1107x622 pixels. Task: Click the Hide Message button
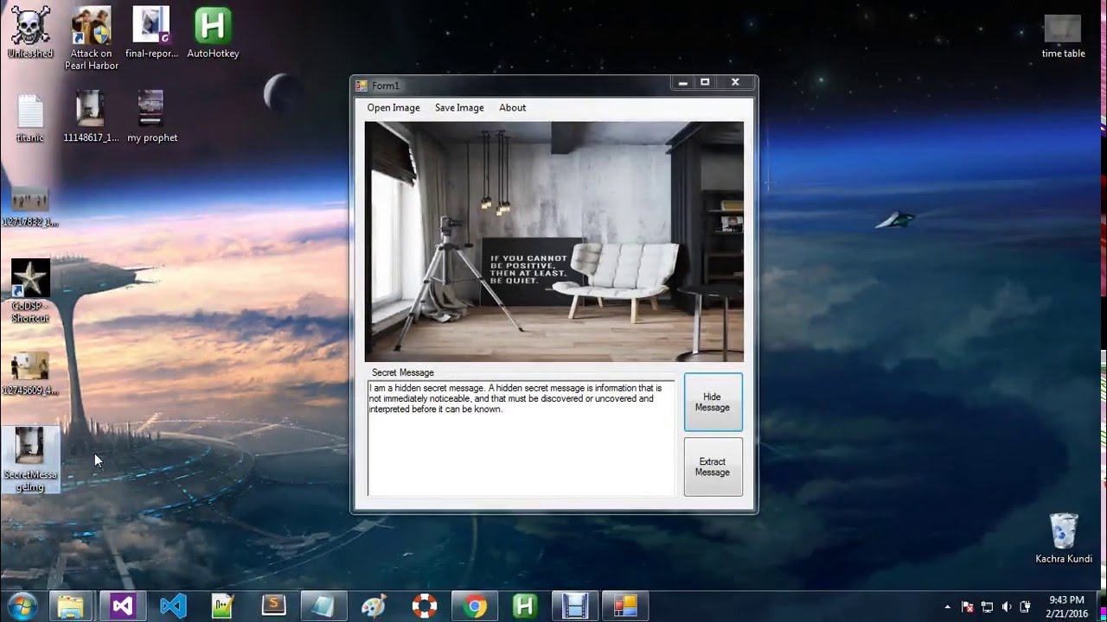(x=713, y=402)
